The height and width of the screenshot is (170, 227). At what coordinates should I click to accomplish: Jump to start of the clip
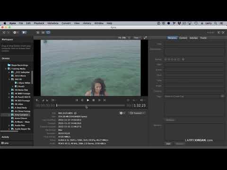(x=77, y=100)
